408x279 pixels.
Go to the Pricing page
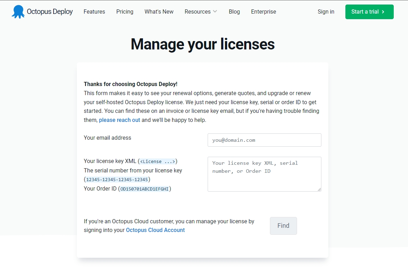(125, 12)
